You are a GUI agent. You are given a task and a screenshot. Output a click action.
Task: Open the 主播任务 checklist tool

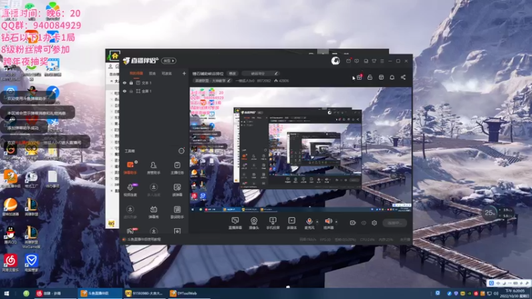[x=177, y=168]
